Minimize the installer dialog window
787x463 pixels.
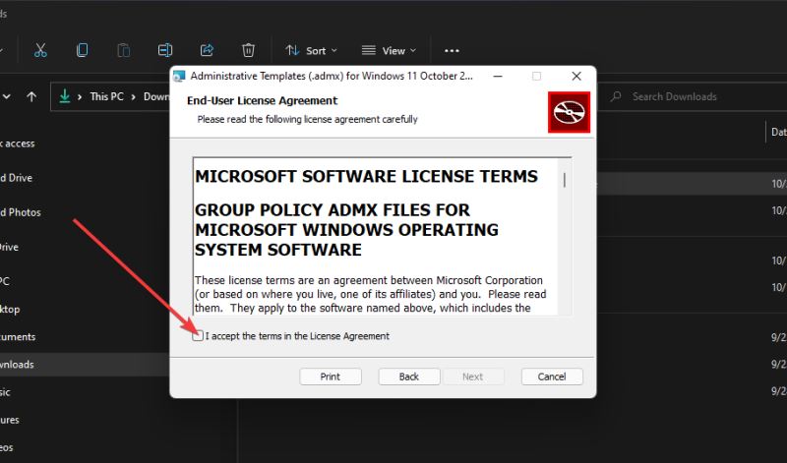tap(498, 76)
